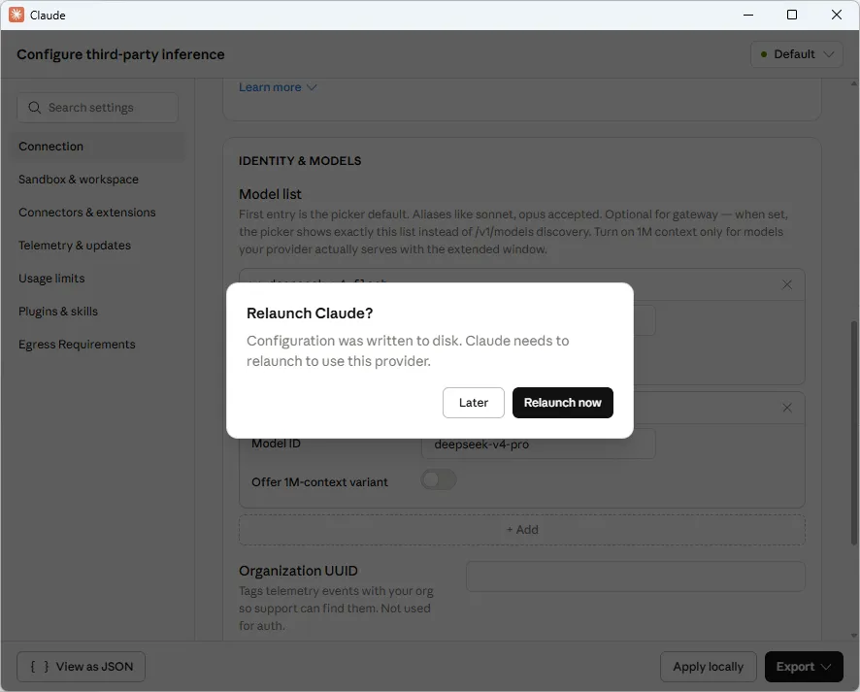The height and width of the screenshot is (692, 860).
Task: Click the green status dot beside Default
Action: 764,54
